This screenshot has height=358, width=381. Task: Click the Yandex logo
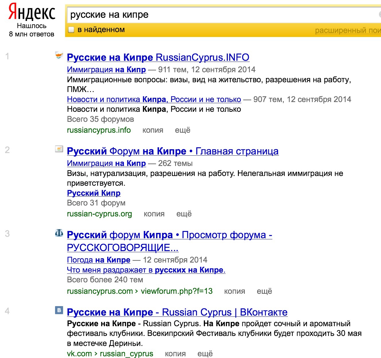coord(32,12)
